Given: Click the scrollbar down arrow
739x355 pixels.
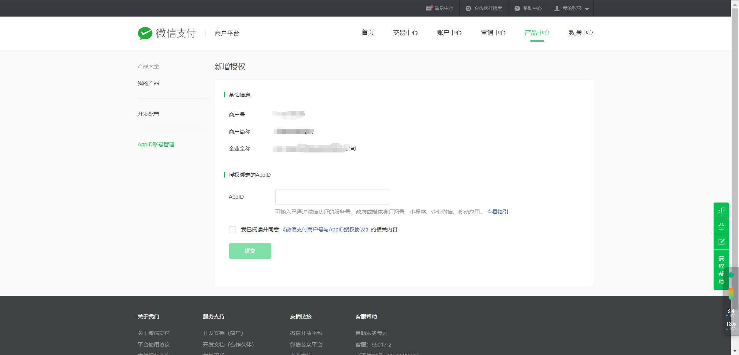Looking at the screenshot, I should [735, 351].
